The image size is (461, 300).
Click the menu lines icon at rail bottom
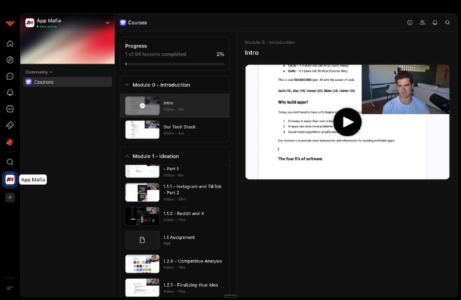[10, 288]
